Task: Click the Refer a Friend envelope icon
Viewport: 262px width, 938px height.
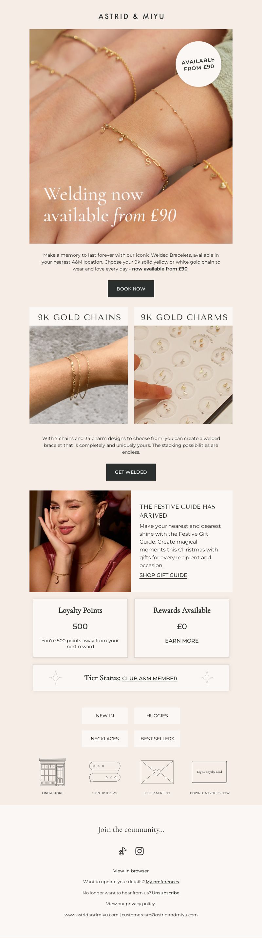Action: [157, 771]
